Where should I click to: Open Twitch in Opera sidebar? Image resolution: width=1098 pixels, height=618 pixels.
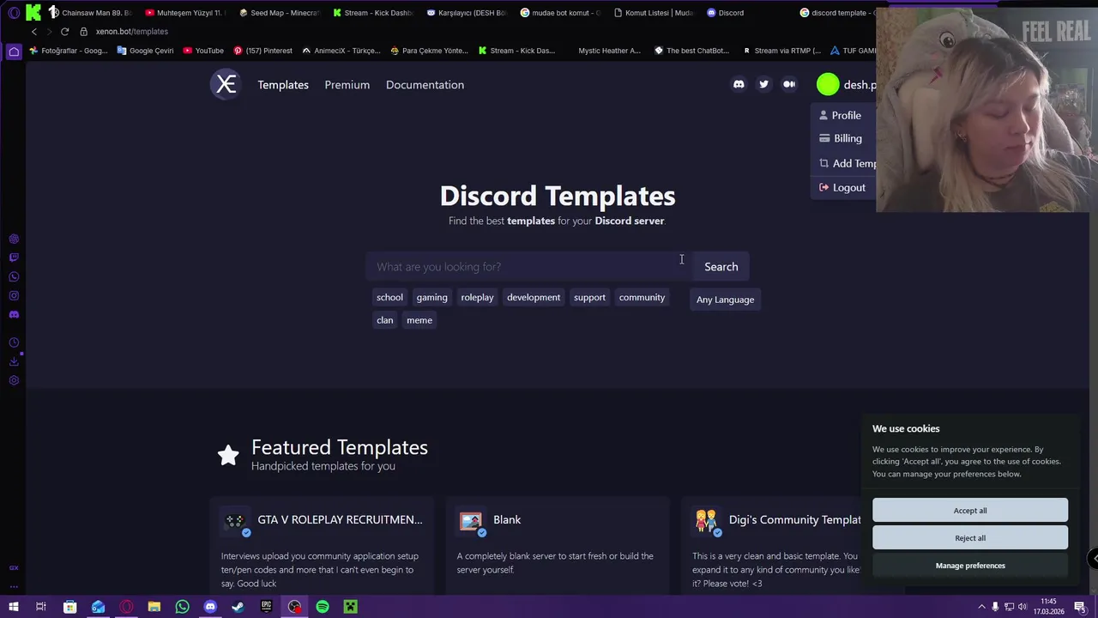point(14,257)
